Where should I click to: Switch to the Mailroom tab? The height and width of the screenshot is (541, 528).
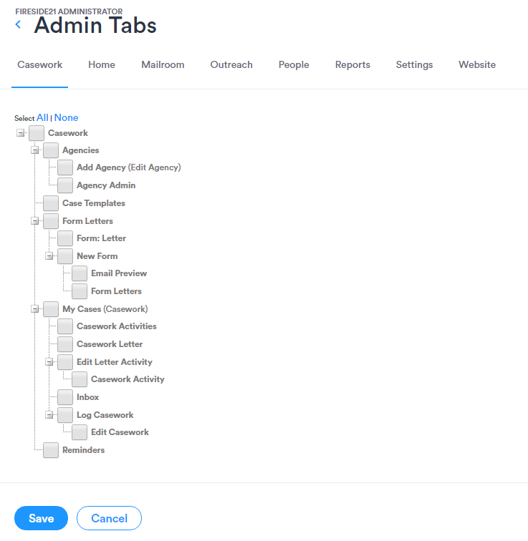[x=163, y=65]
